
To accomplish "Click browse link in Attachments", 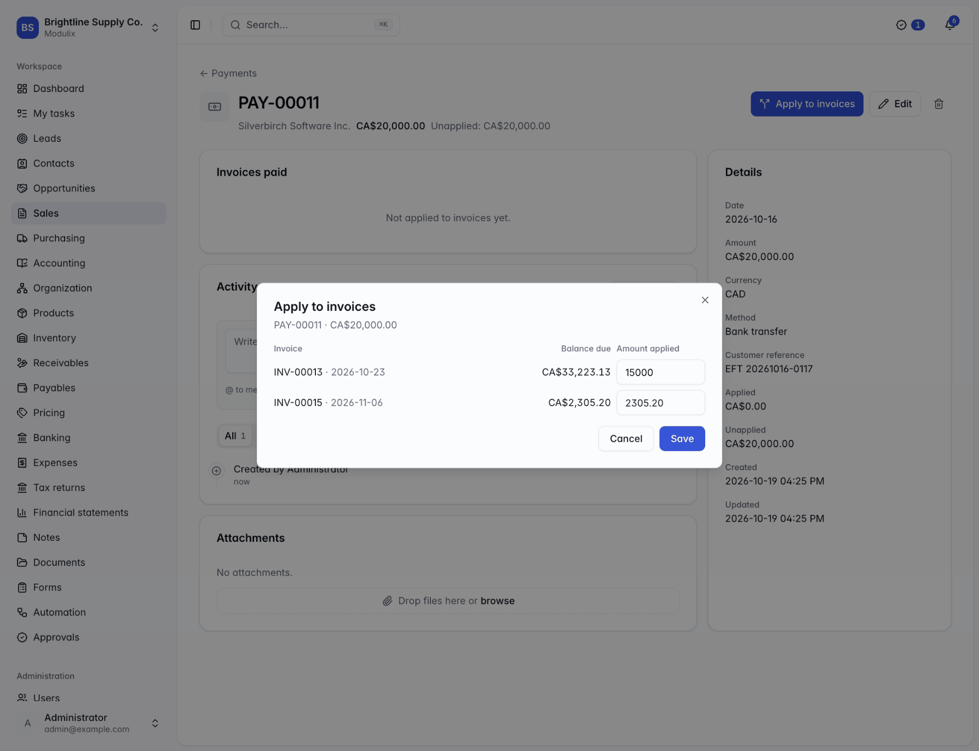I will coord(497,600).
